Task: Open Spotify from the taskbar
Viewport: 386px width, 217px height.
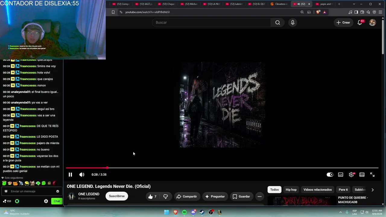Action: click(184, 212)
